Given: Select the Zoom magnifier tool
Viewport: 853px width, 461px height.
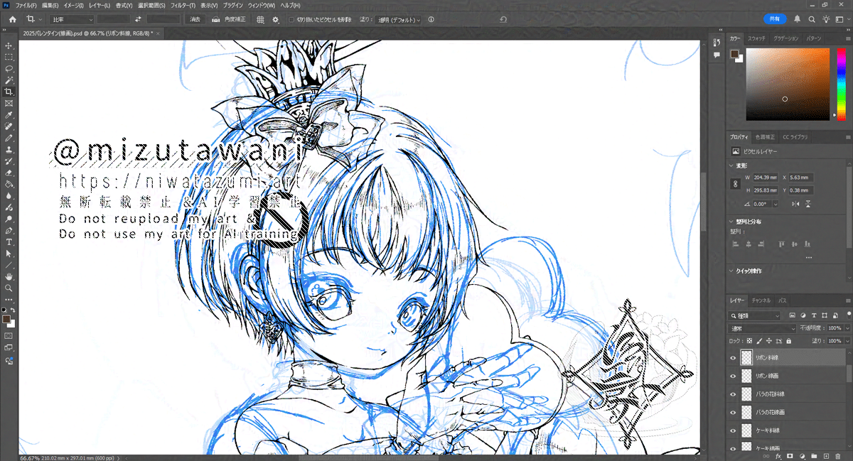Looking at the screenshot, I should coord(9,288).
